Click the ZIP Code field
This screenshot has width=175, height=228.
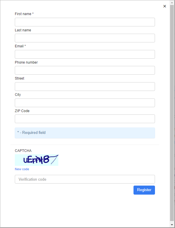pyautogui.click(x=85, y=119)
